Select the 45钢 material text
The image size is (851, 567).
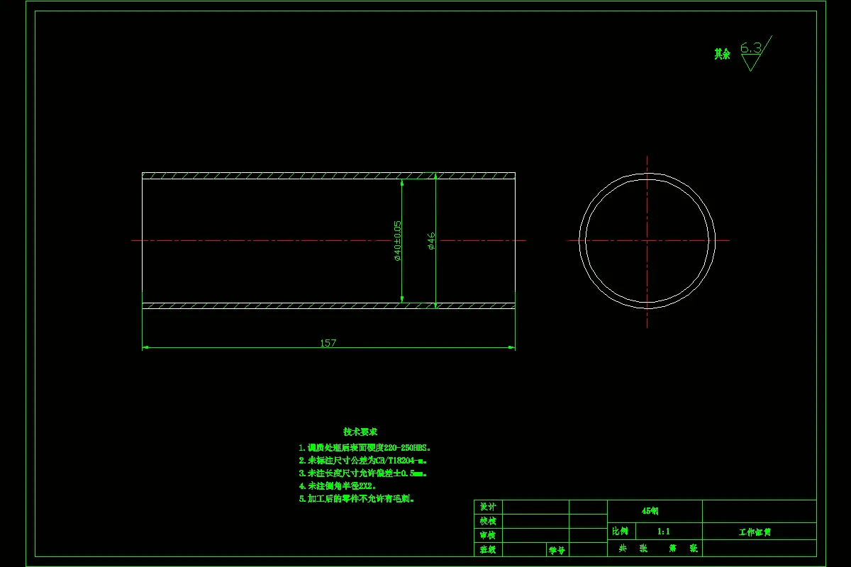650,511
